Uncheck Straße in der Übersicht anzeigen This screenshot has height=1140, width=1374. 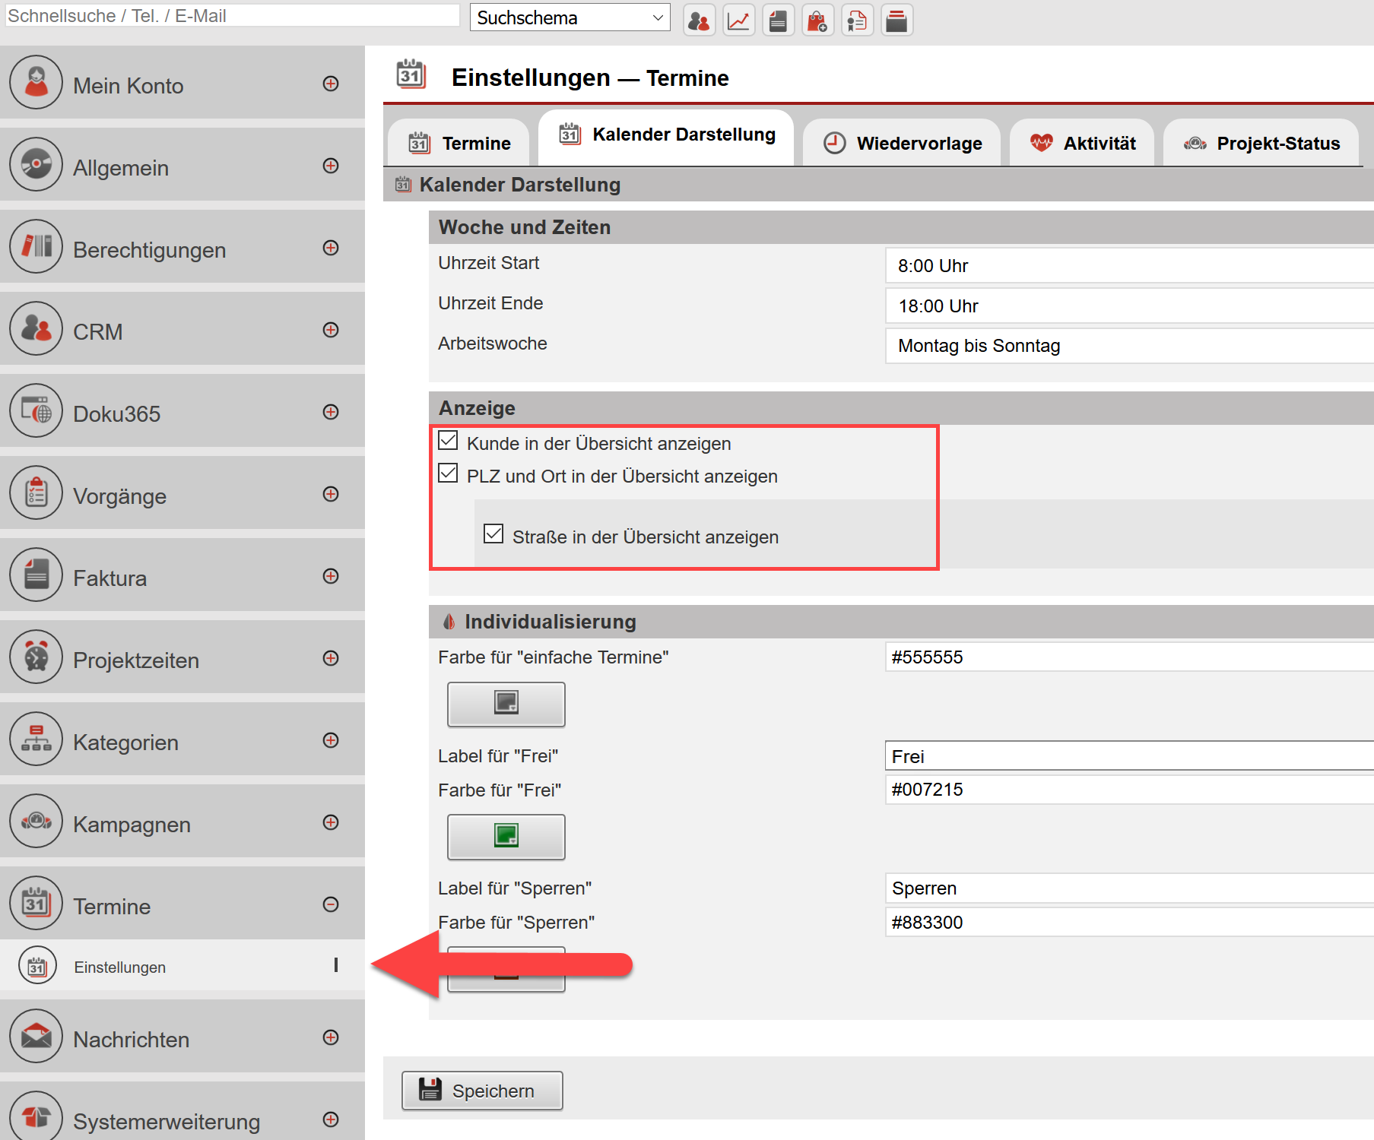(x=493, y=534)
